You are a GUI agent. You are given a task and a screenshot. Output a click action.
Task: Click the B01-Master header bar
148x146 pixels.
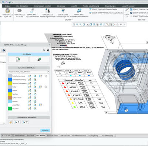click(x=29, y=54)
